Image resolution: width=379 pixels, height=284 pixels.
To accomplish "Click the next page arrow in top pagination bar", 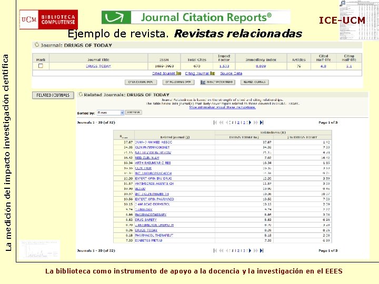I will pyautogui.click(x=250, y=123).
